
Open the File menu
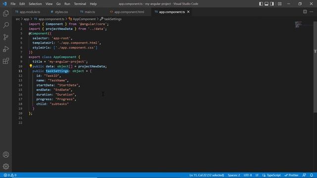coord(13,4)
